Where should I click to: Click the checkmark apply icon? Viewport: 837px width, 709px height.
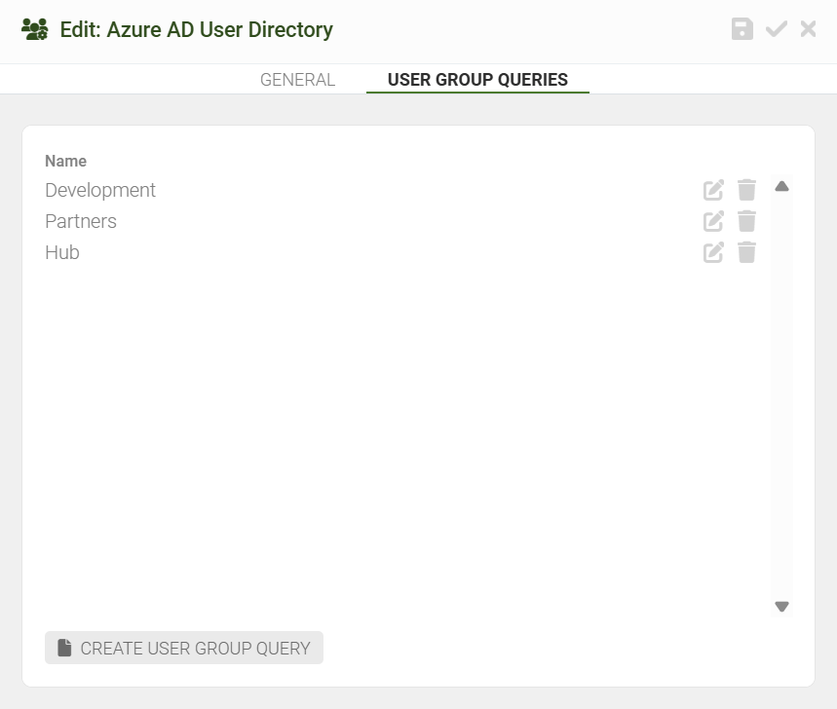(x=777, y=29)
